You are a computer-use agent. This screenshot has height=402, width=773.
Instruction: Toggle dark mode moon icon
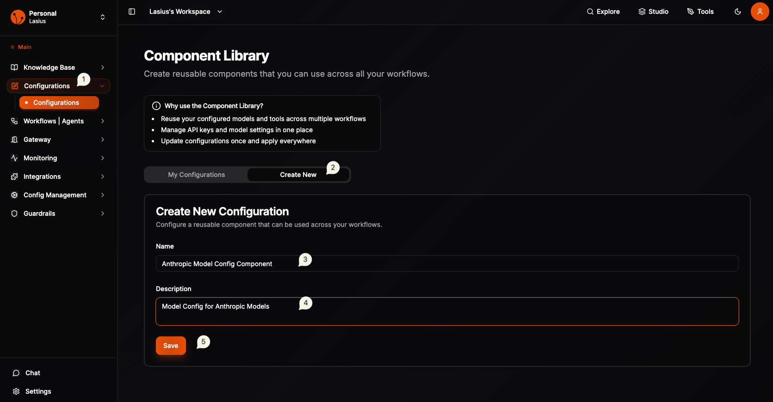click(x=738, y=12)
